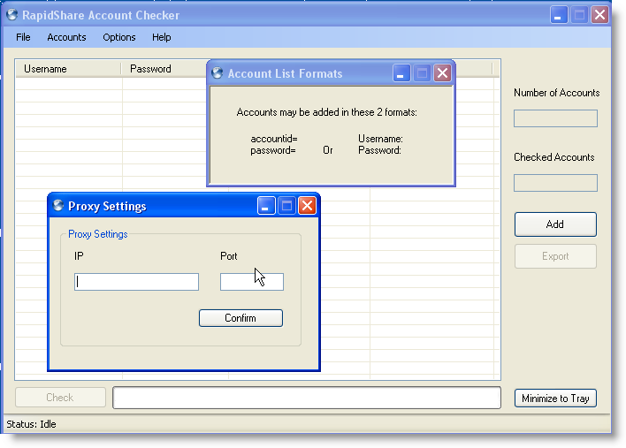The width and height of the screenshot is (626, 448).
Task: Click the 'password=' format text
Action: (x=273, y=150)
